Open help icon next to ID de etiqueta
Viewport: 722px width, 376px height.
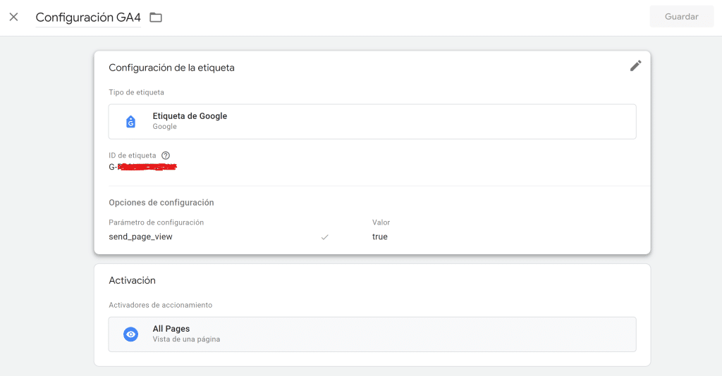[166, 156]
